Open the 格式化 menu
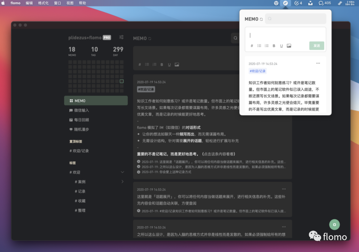Screen dimensions: 359x252 click(x=43, y=3)
